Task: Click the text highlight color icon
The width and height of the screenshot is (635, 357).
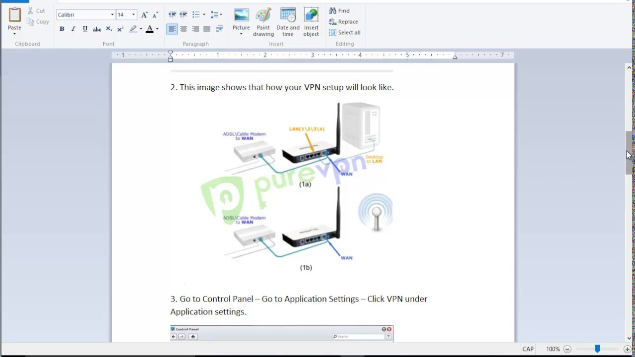Action: tap(133, 29)
